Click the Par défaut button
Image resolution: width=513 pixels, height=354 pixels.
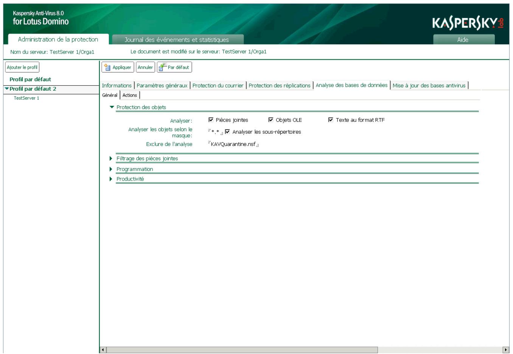pyautogui.click(x=174, y=67)
